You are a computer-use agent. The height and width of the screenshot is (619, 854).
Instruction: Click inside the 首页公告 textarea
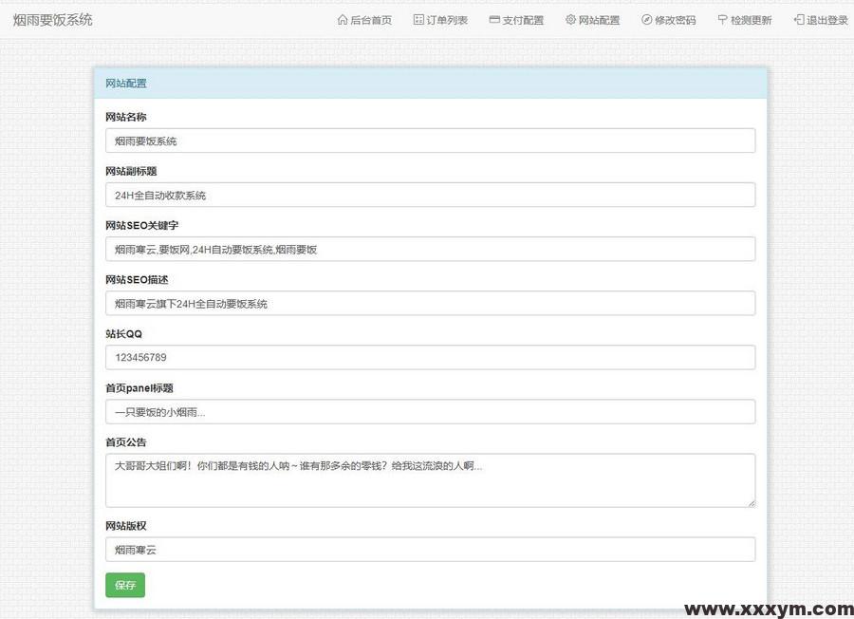pyautogui.click(x=430, y=479)
